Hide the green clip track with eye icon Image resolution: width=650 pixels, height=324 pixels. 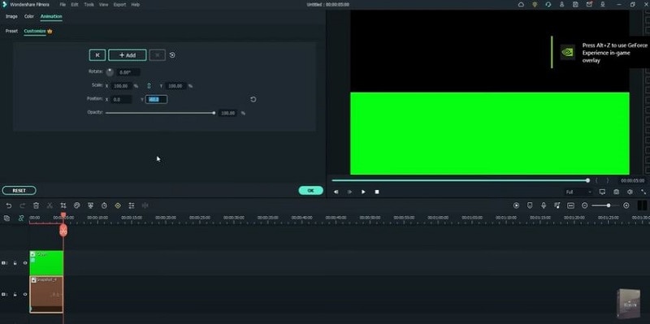point(25,263)
